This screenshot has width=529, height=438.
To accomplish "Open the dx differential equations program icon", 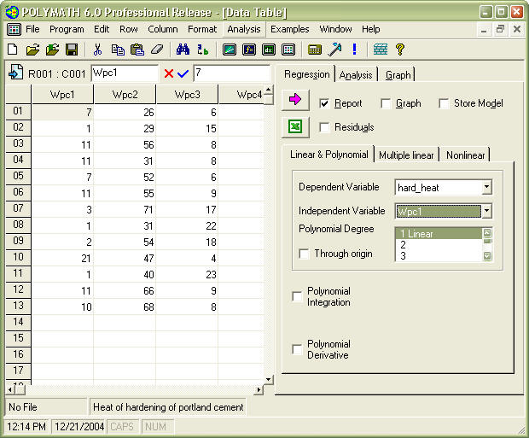I will click(269, 50).
